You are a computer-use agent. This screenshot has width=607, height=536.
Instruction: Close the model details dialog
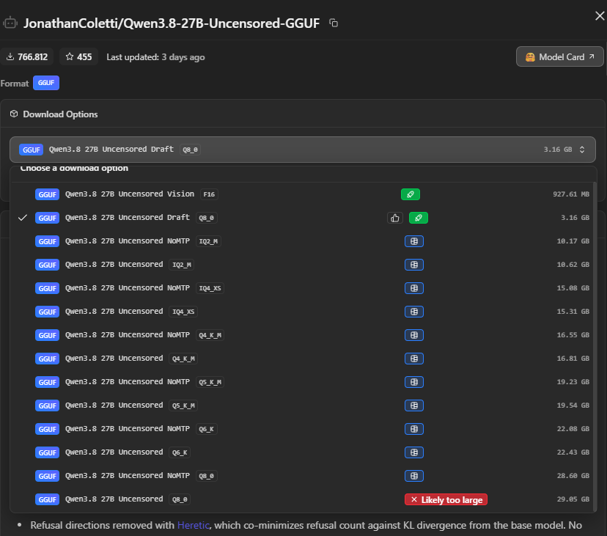(600, 16)
